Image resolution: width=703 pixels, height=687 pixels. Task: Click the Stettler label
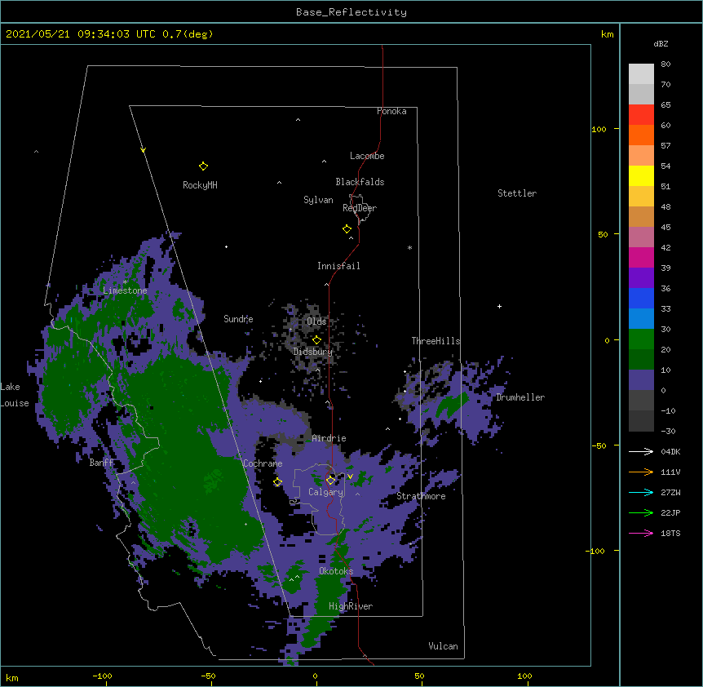click(517, 193)
